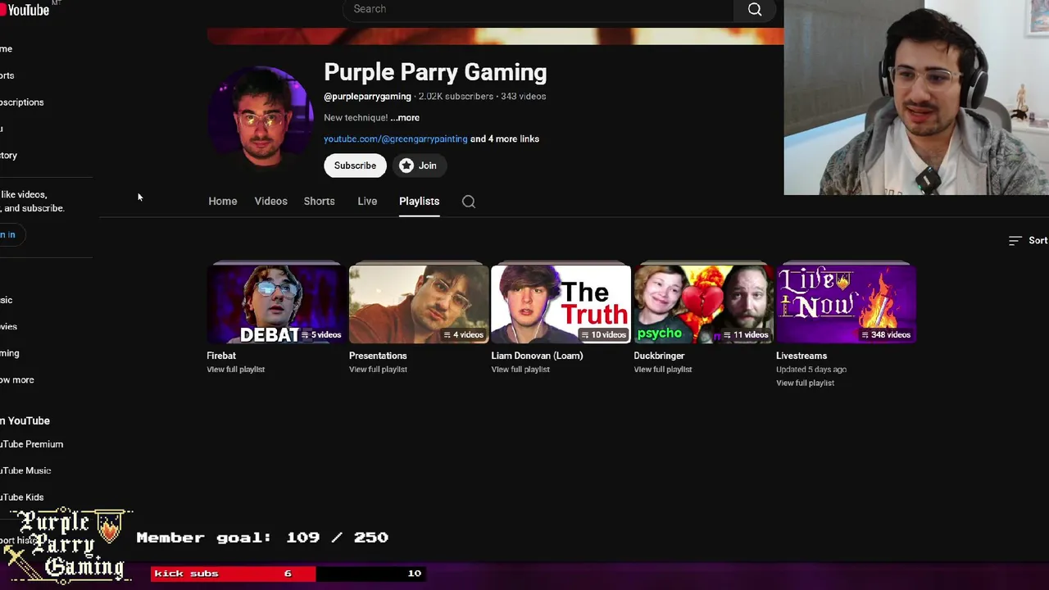
Task: Open the Liam Donovan (Loam) playlist thumbnail
Action: tap(561, 304)
